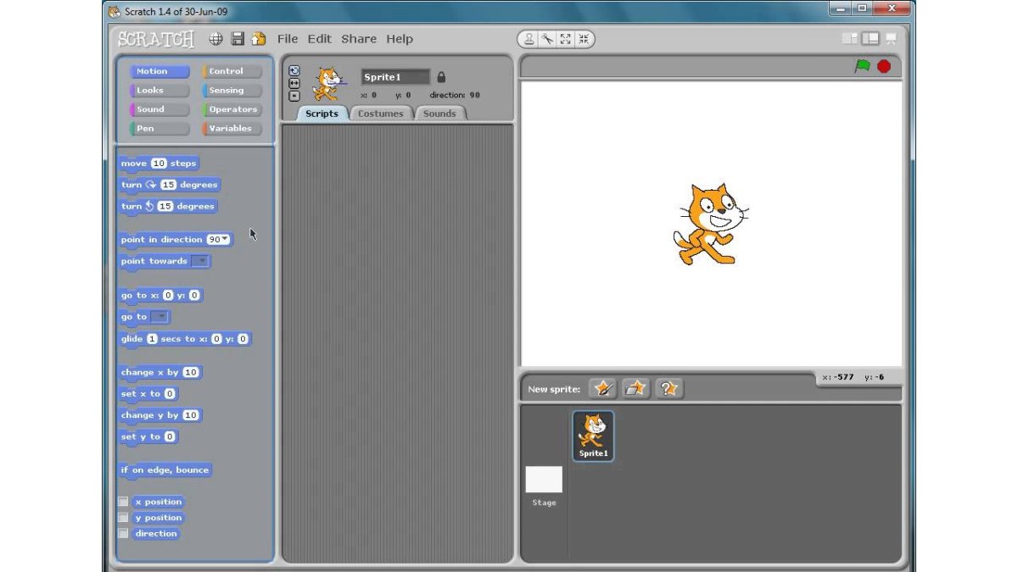Select the duplicate stamp tool

(529, 39)
